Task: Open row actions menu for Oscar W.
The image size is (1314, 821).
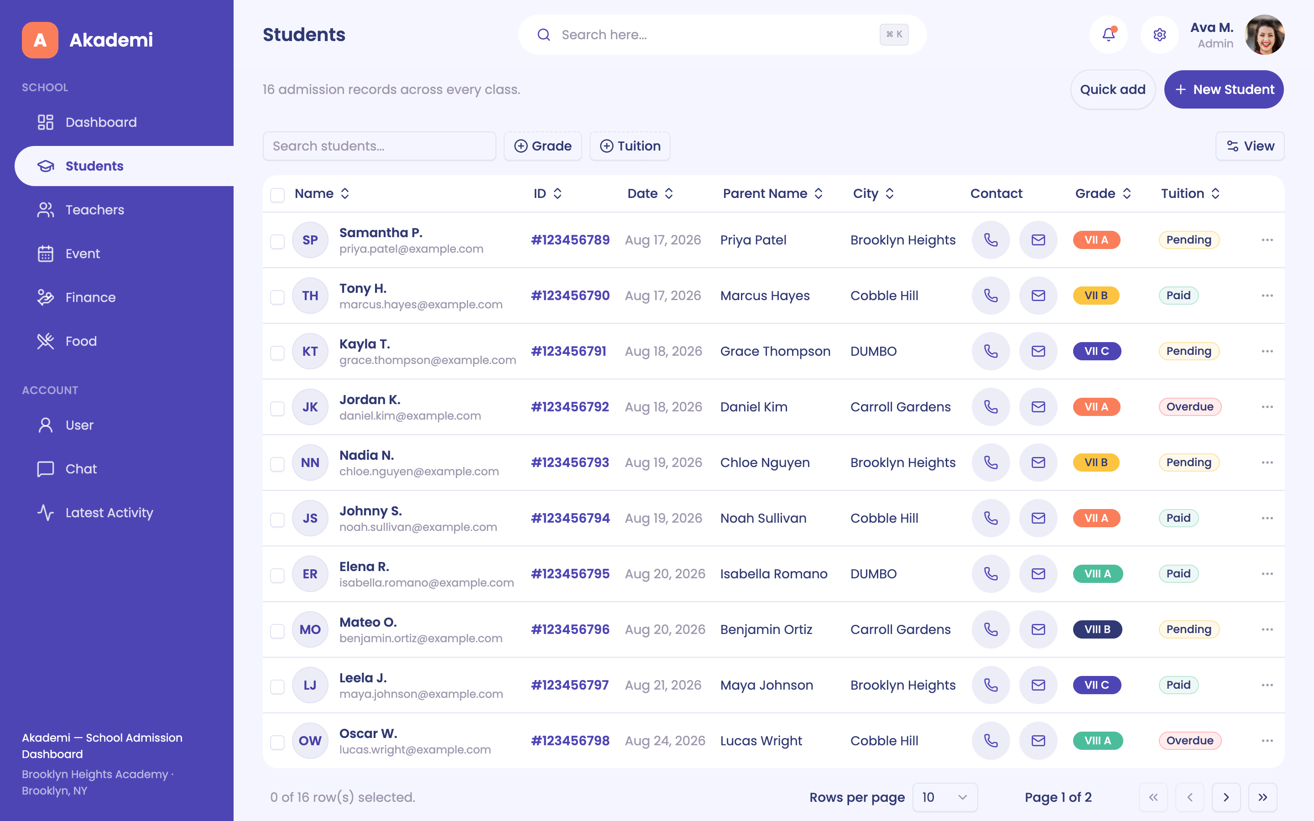Action: coord(1267,741)
